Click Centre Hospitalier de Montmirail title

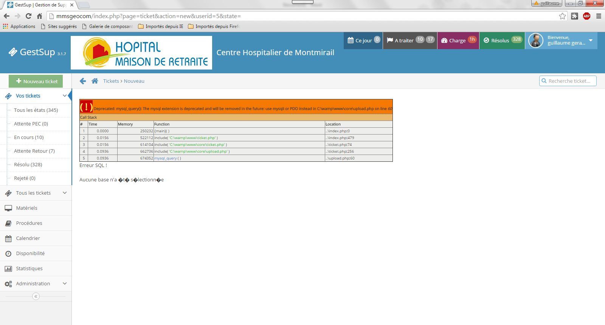(275, 53)
